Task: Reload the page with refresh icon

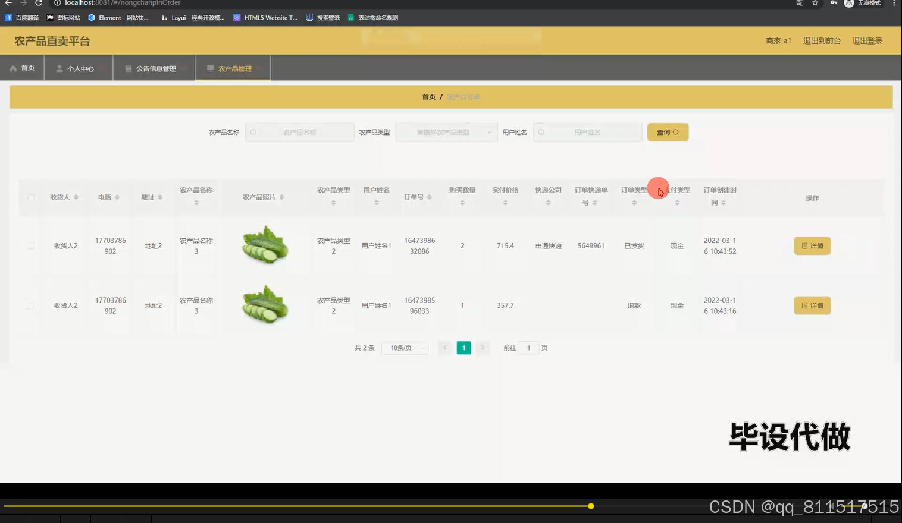Action: (x=39, y=3)
